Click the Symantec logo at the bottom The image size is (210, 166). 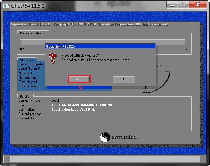coord(119,137)
